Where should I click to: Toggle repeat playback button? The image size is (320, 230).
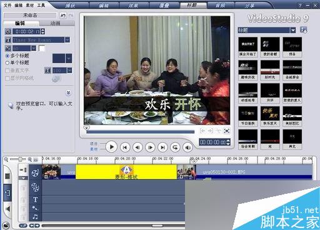tap(175, 147)
